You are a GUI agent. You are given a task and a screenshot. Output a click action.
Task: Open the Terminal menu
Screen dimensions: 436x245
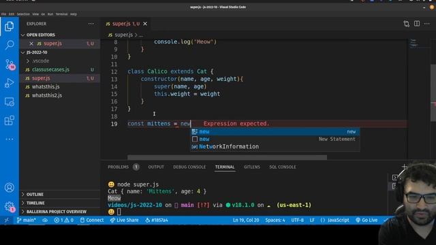point(61,14)
